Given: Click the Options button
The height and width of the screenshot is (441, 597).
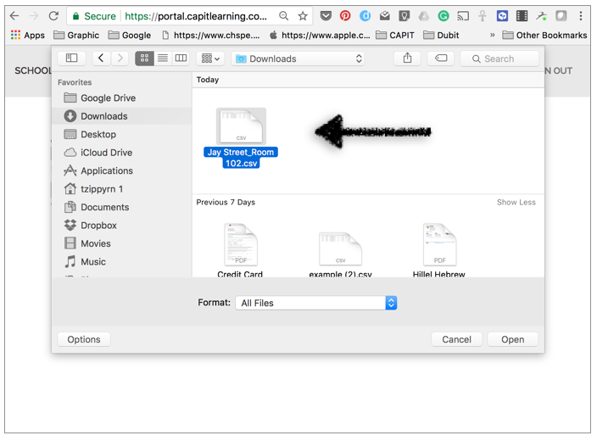Looking at the screenshot, I should coord(84,339).
